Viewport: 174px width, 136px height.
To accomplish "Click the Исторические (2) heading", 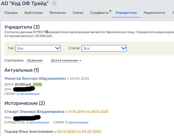I will (25, 103).
